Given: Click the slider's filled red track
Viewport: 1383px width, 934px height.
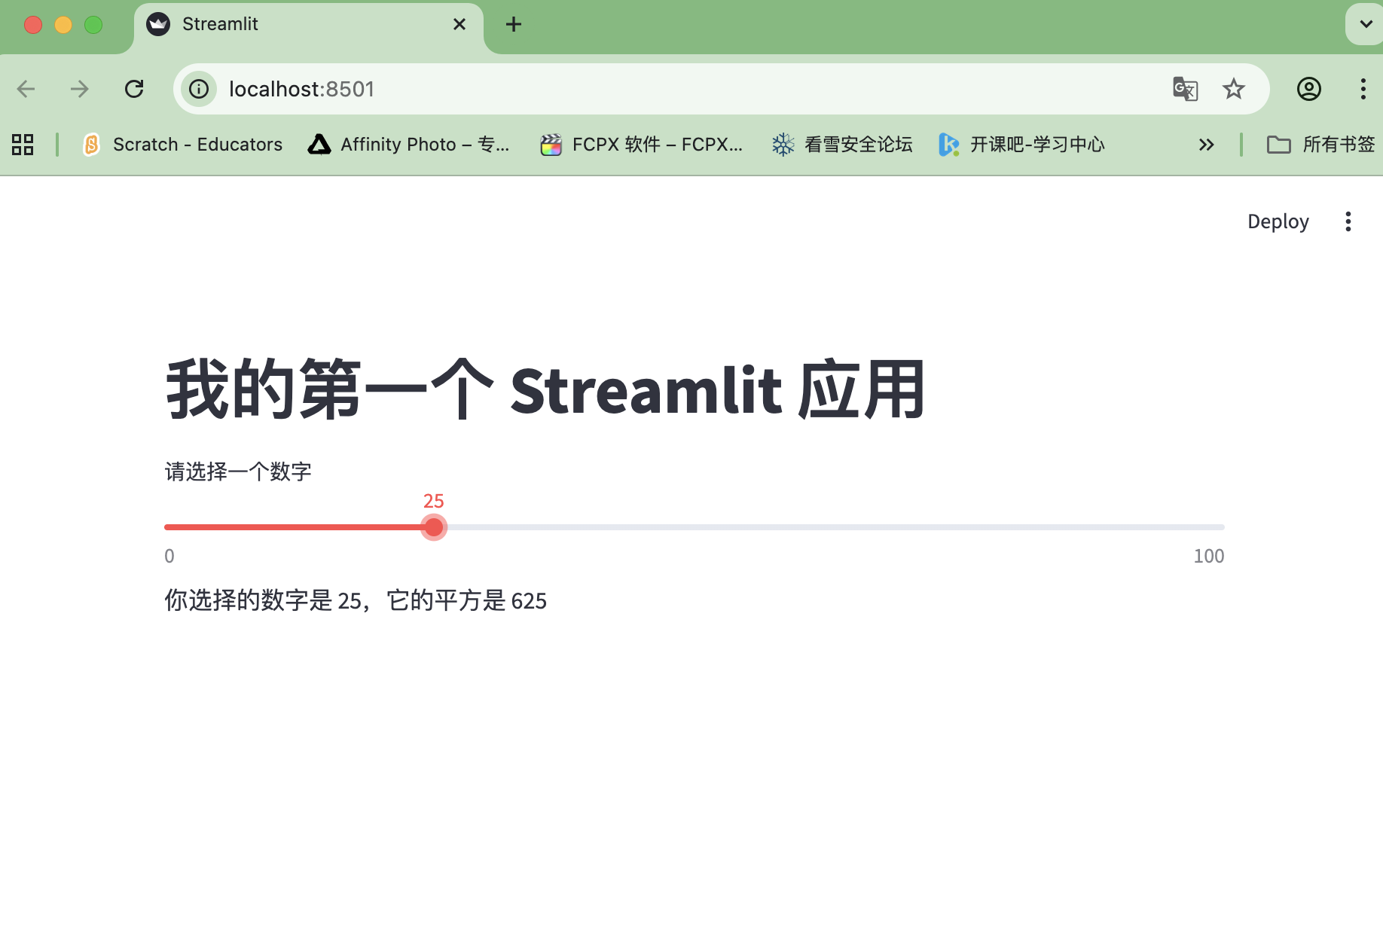Looking at the screenshot, I should click(x=292, y=527).
